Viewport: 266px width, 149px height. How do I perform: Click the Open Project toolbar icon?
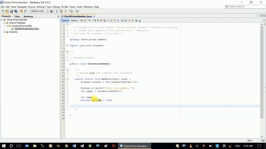pyautogui.click(x=11, y=11)
